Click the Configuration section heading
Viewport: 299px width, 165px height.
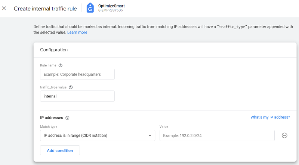[54, 50]
